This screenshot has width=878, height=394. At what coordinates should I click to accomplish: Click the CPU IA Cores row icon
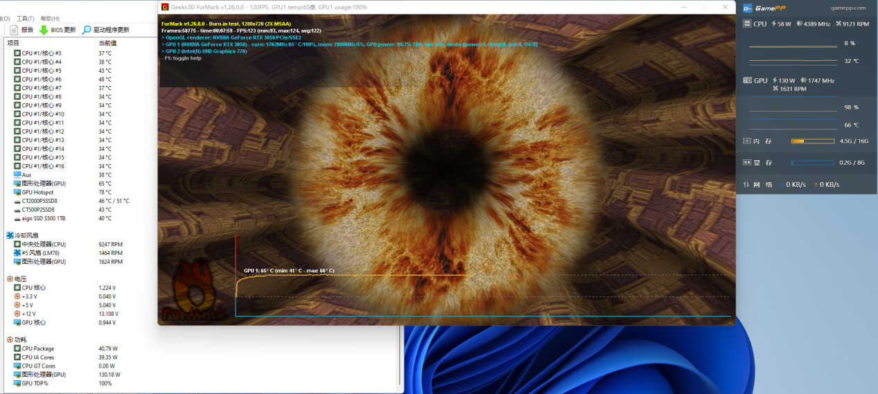17,357
